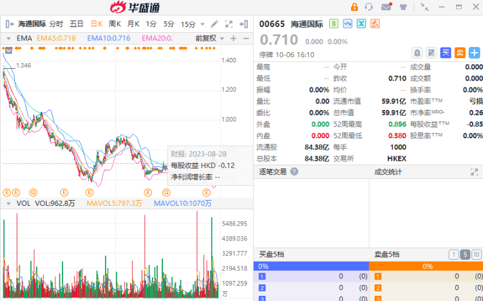Click the 52周最高 value 0.896
This screenshot has height=301, width=483.
397,124
